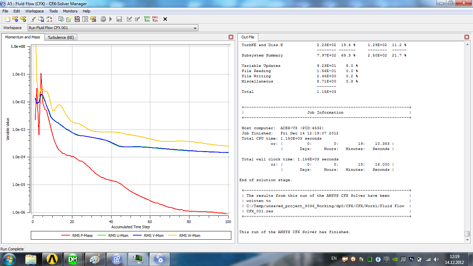
Task: Click the RMS U-Mom legend entry
Action: pos(113,236)
